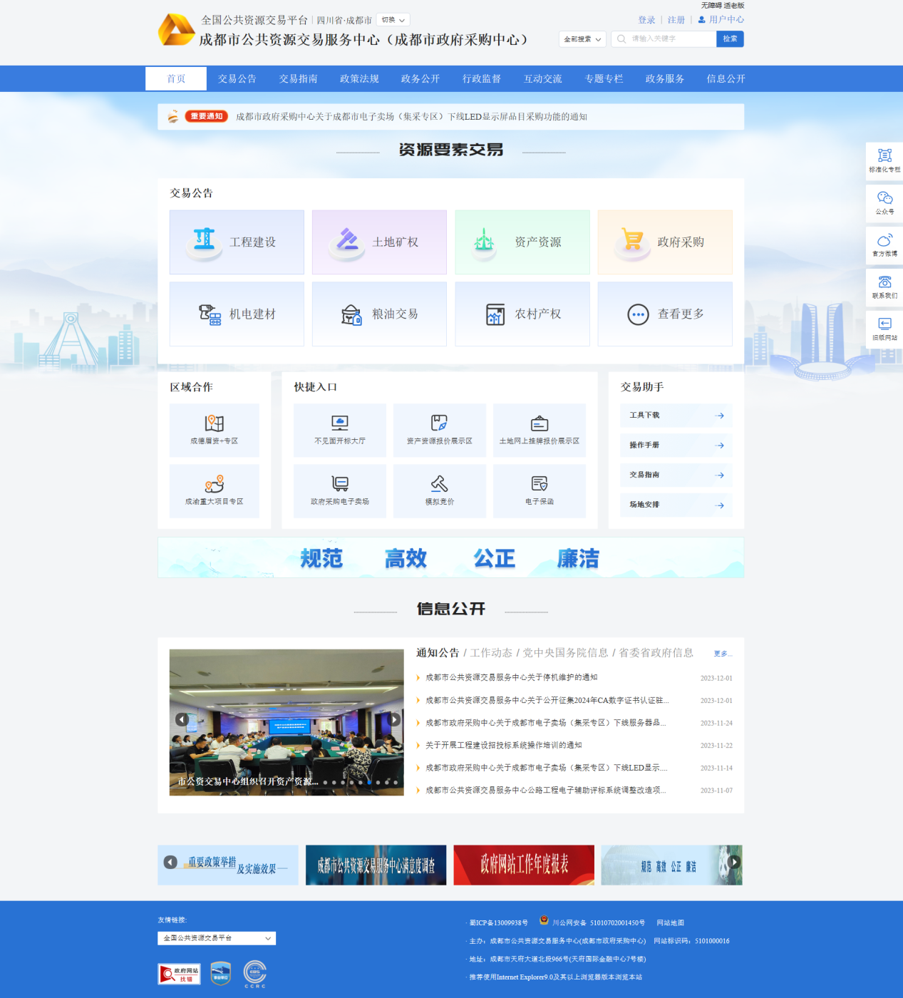
Task: Open 操作手册 arrow entry
Action: click(676, 446)
